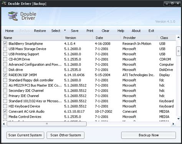The image size is (182, 144).
Task: Click the vertical scrollbar thumb
Action: pyautogui.click(x=179, y=51)
